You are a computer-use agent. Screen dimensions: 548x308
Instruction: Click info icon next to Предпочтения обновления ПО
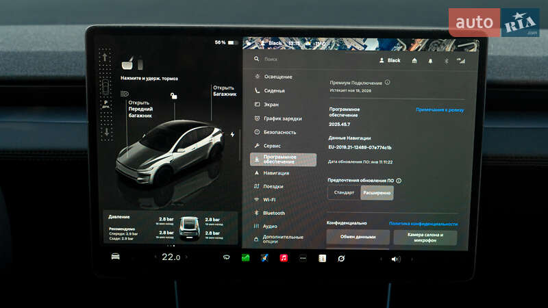[x=399, y=181]
